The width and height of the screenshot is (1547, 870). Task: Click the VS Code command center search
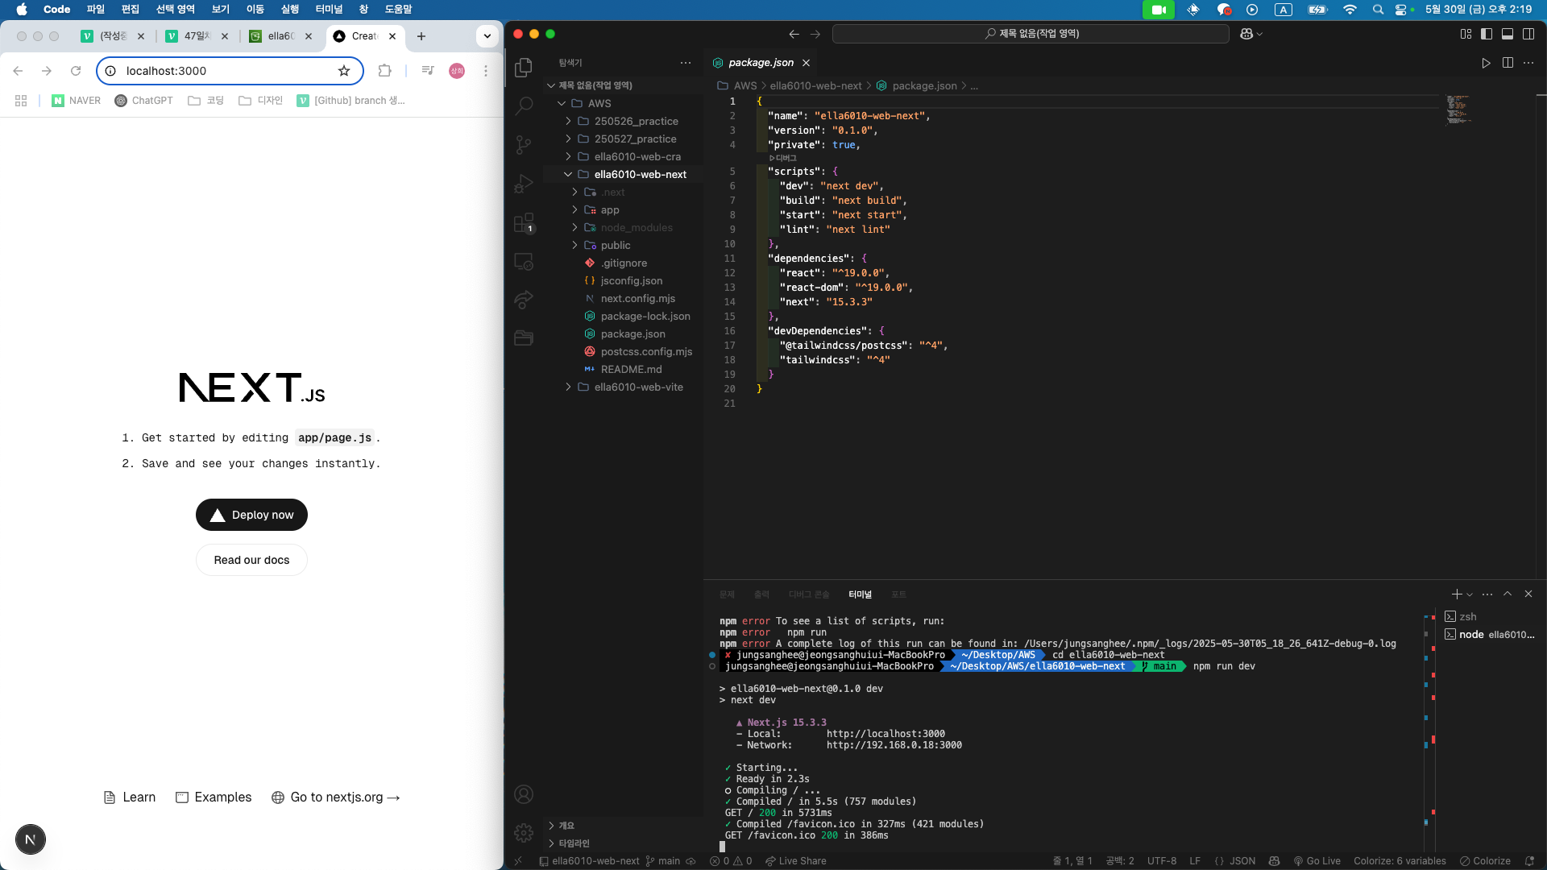(x=1031, y=34)
